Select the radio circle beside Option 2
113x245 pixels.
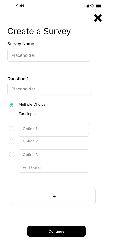point(12,142)
